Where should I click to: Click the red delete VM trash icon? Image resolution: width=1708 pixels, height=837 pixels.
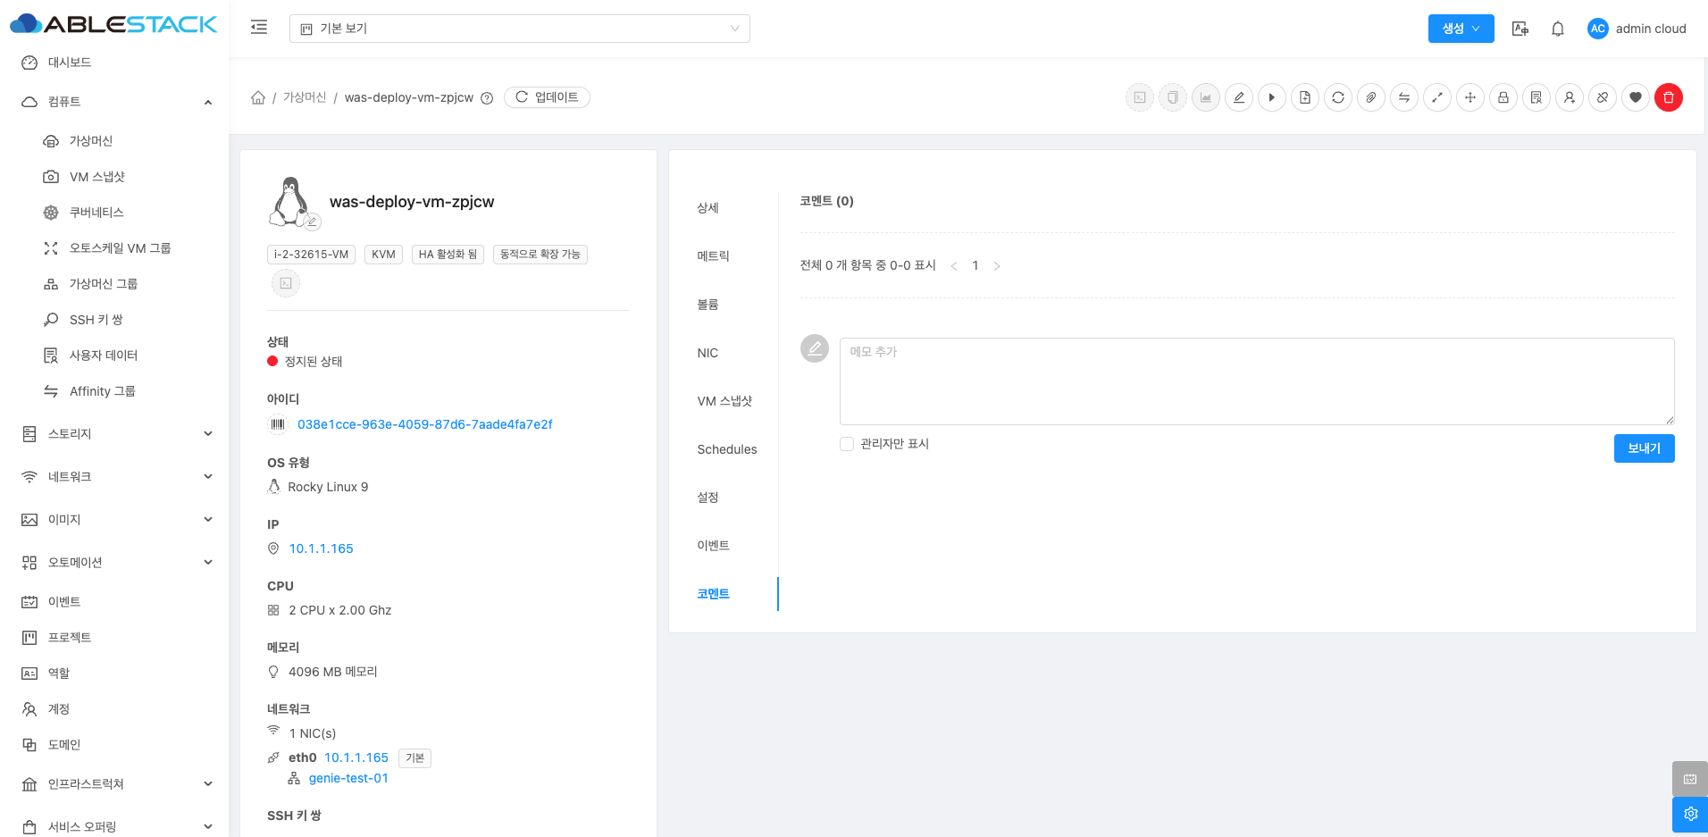pyautogui.click(x=1668, y=97)
